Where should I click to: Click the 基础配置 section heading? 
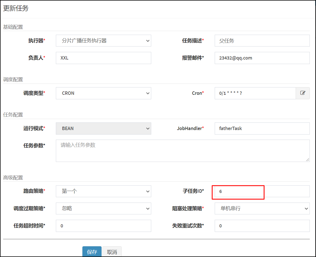tap(13, 27)
